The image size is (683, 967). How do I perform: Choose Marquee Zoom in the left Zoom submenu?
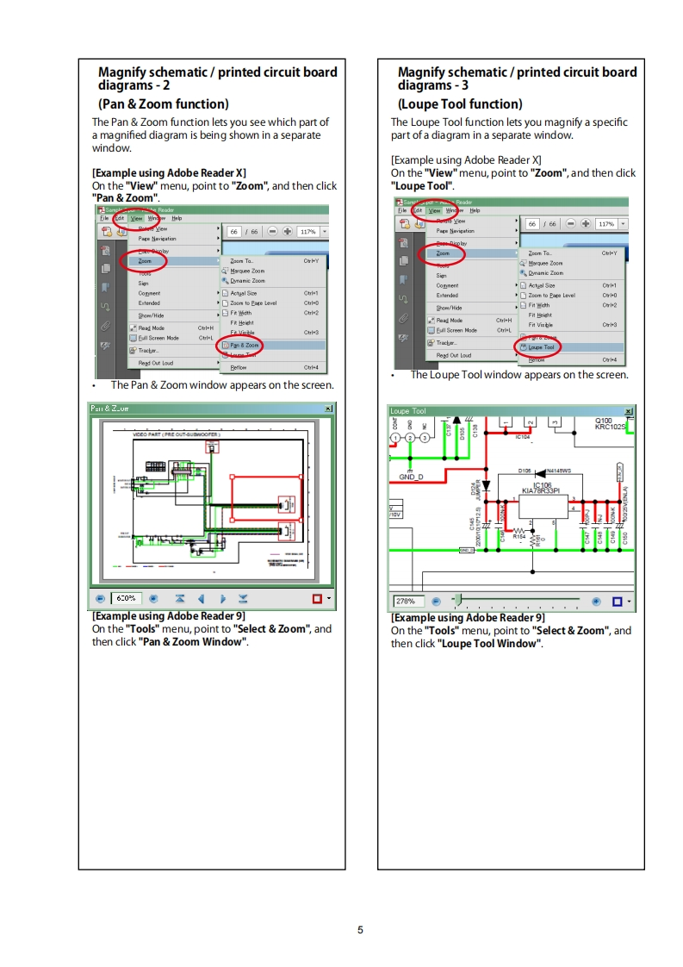[246, 271]
